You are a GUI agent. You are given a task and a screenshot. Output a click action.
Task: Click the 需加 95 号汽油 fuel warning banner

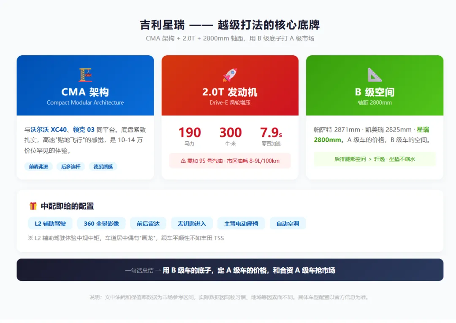click(x=230, y=161)
